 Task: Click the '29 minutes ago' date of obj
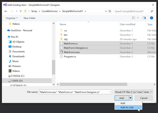point(128,39)
